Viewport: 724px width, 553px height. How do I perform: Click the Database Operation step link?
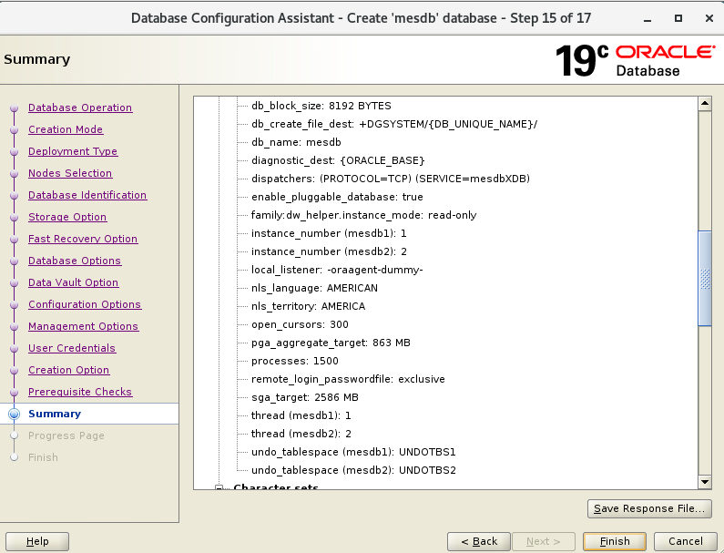tap(80, 108)
